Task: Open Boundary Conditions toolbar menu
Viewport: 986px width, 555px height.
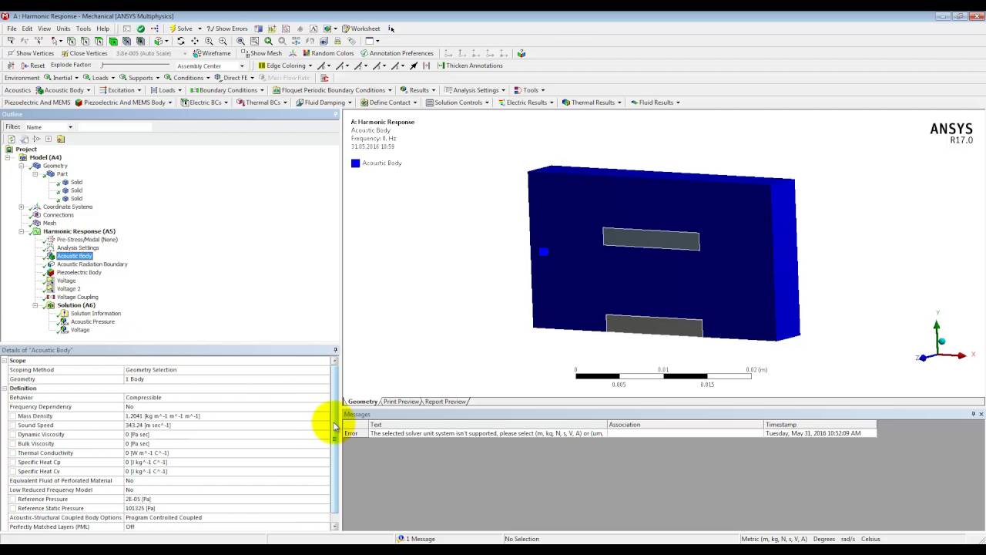Action: [226, 90]
